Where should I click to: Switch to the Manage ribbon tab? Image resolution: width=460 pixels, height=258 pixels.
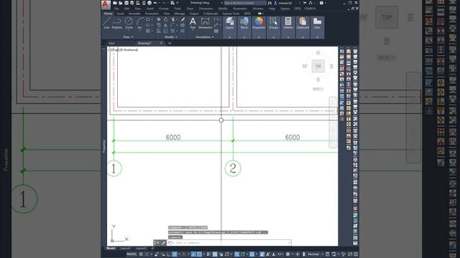tap(179, 14)
